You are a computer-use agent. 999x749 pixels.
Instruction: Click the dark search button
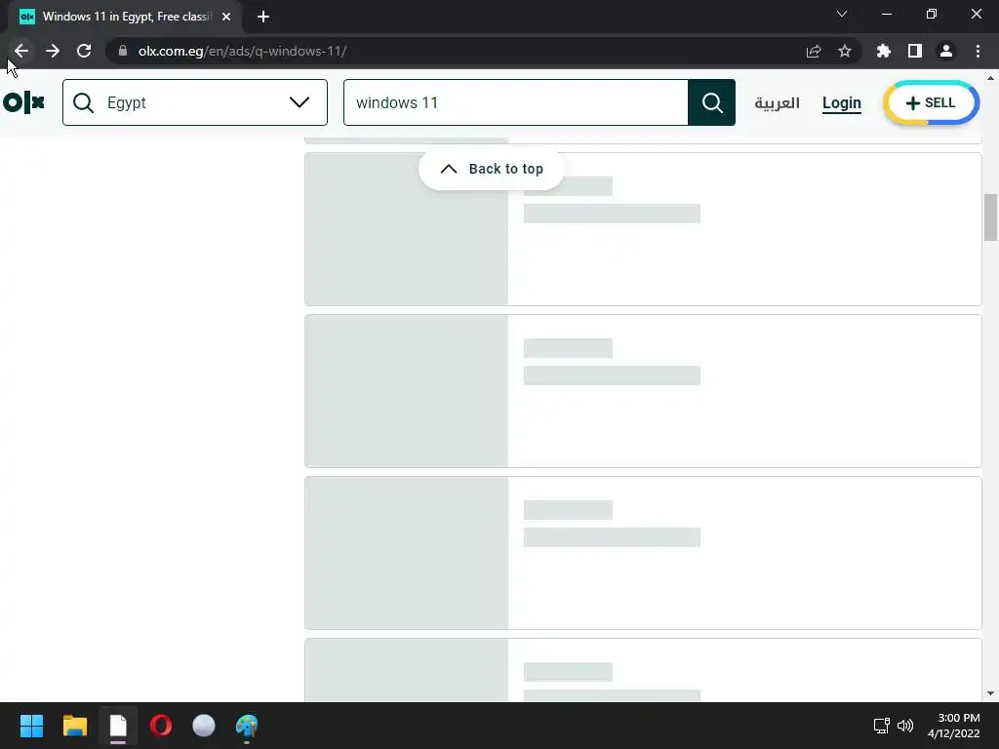(711, 102)
